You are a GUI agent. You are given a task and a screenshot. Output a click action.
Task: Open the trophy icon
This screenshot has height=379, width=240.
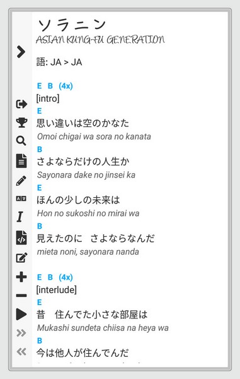(x=21, y=123)
